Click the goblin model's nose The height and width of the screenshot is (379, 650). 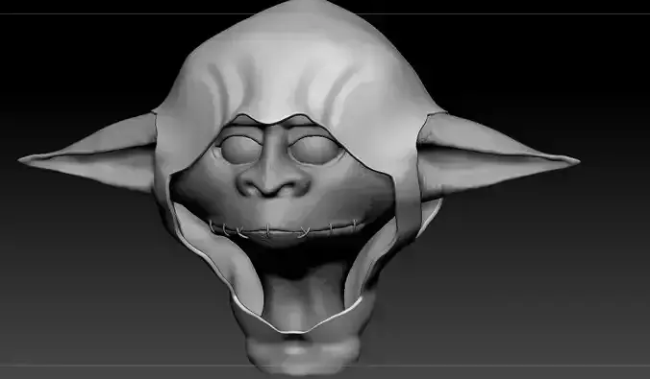coord(274,178)
